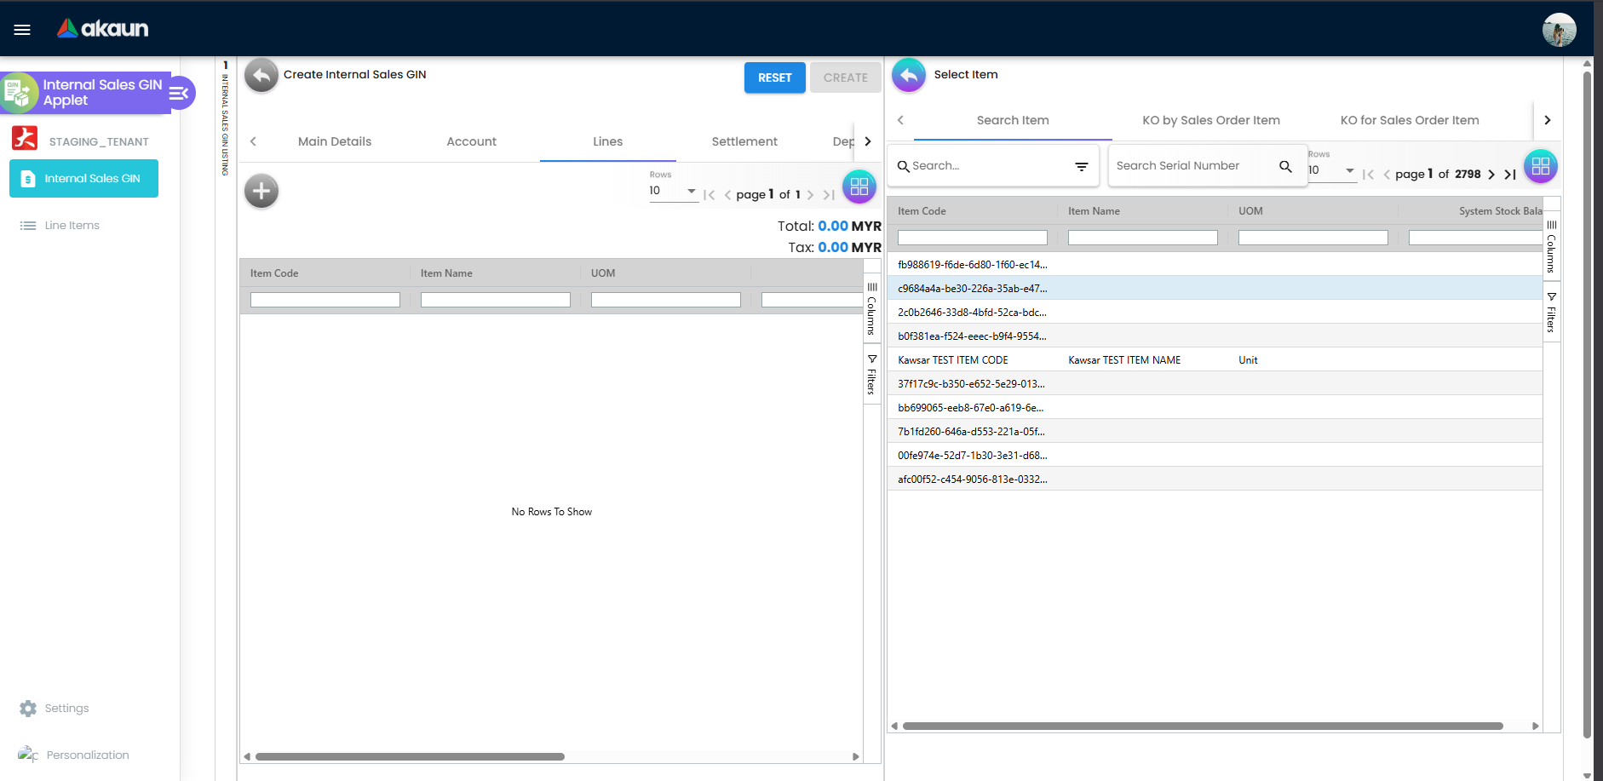Select item row afc00f52-c454-9056
This screenshot has width=1603, height=781.
(1215, 480)
